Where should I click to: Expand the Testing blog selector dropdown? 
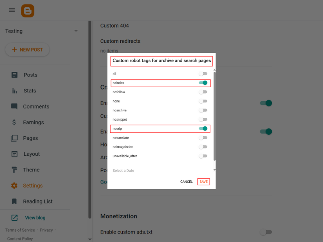tap(76, 31)
